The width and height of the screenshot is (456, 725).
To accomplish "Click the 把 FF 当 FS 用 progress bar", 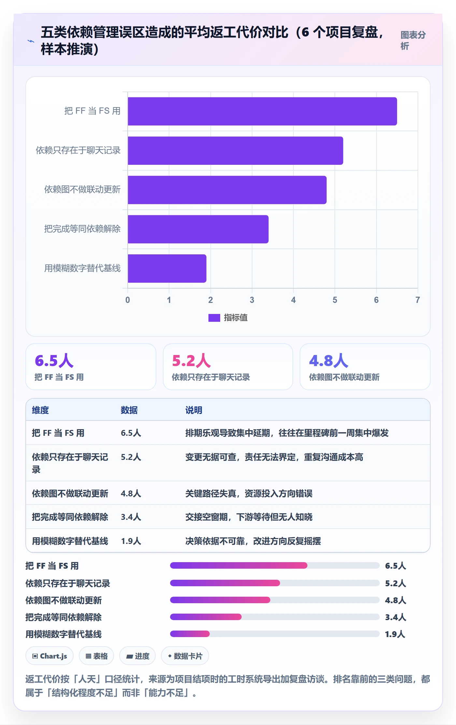I will (275, 565).
